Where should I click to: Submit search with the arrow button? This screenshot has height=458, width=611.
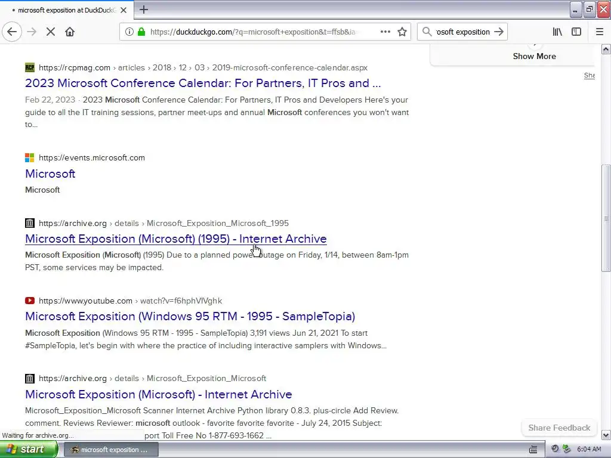[x=499, y=32]
